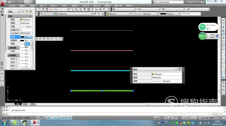Click the Text Style icon in styles toolbar

tap(114, 9)
